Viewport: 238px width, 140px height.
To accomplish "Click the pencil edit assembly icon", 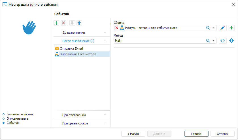I will pos(223,28).
